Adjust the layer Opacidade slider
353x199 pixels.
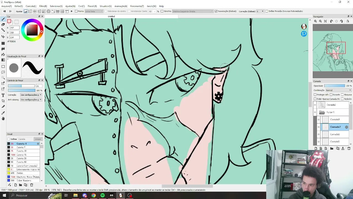point(335,86)
